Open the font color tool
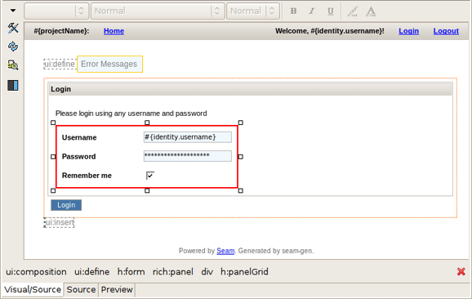Image resolution: width=472 pixels, height=299 pixels. pyautogui.click(x=371, y=11)
